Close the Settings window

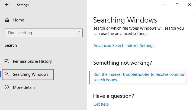(189, 5)
